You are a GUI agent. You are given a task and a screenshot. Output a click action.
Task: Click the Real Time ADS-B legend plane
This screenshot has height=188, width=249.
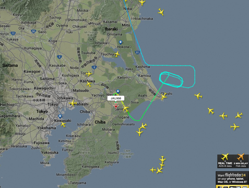coord(225,157)
